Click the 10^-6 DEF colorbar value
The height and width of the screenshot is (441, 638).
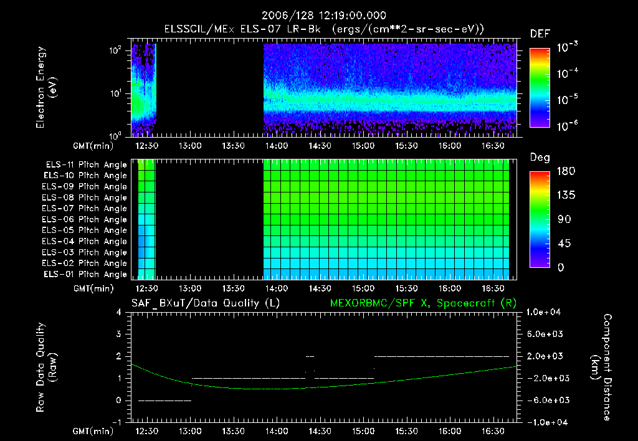point(567,126)
